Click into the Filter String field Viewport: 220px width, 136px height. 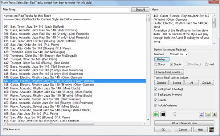73,9
